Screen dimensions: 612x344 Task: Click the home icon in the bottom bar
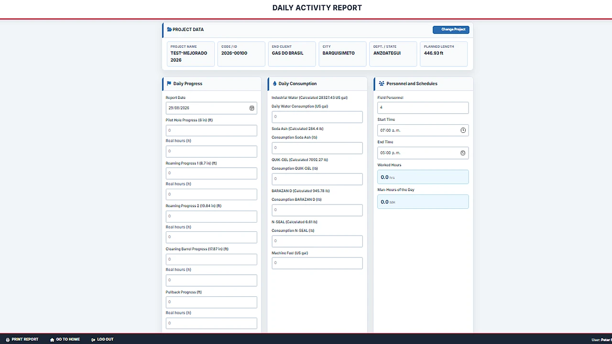coord(52,340)
